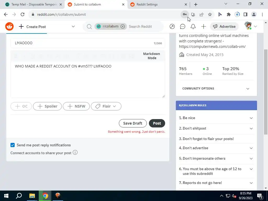Open the Flair dropdown

106,106
